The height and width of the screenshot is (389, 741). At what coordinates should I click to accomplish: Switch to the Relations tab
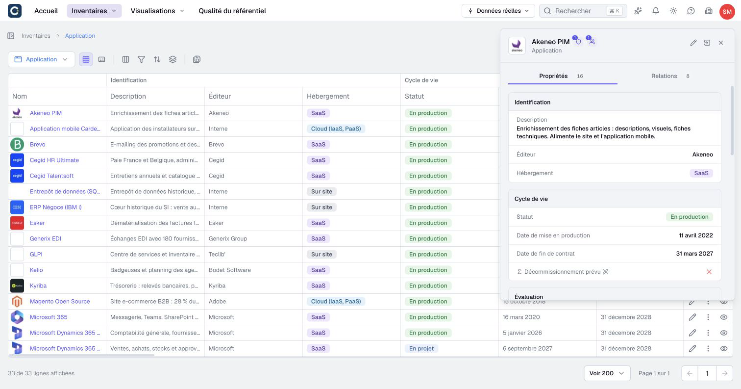click(x=670, y=76)
